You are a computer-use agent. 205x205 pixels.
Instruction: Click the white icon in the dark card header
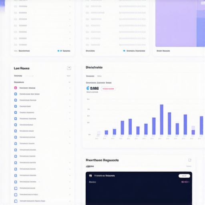[90, 176]
